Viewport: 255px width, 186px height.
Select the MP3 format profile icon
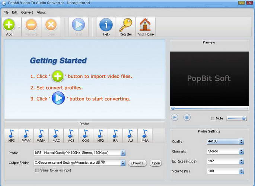click(12, 136)
